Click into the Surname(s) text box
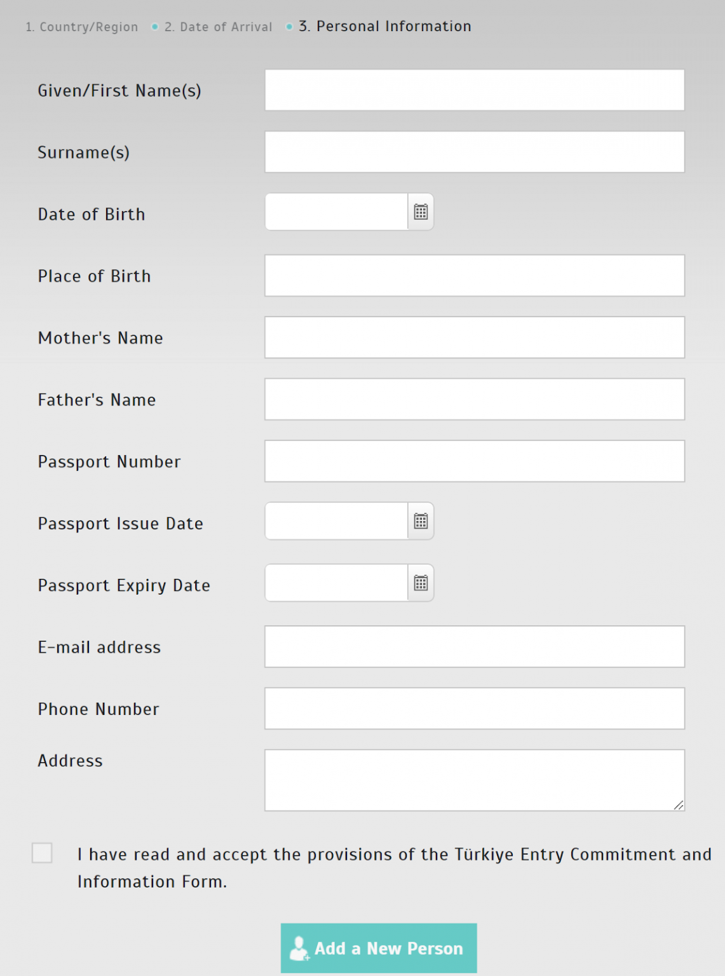This screenshot has height=976, width=725. click(x=474, y=152)
